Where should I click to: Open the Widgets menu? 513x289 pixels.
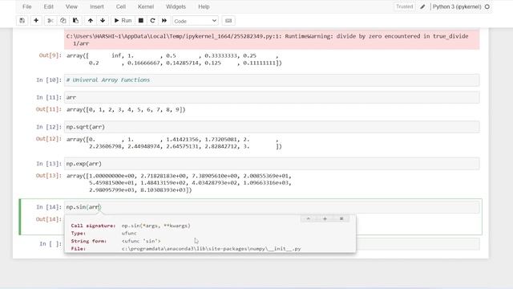tap(176, 6)
